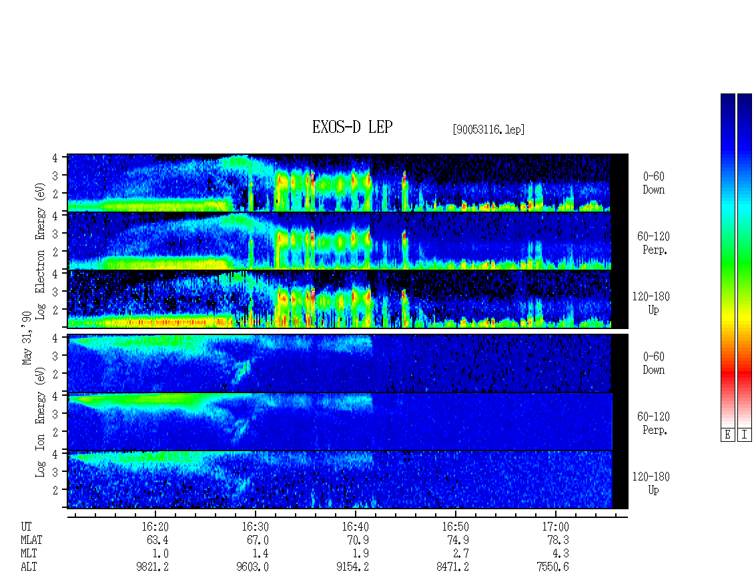Click the E box under the color bar
The width and height of the screenshot is (754, 584).
[x=727, y=434]
